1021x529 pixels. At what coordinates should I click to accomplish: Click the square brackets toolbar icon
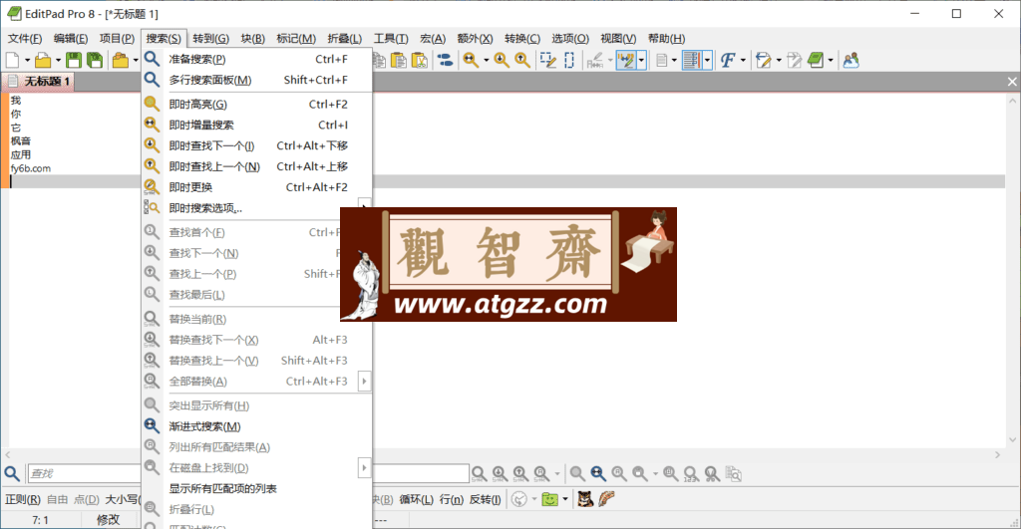pos(569,61)
